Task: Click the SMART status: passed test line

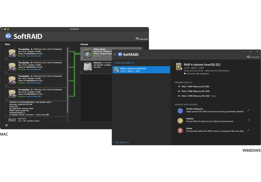Action: (x=19, y=110)
